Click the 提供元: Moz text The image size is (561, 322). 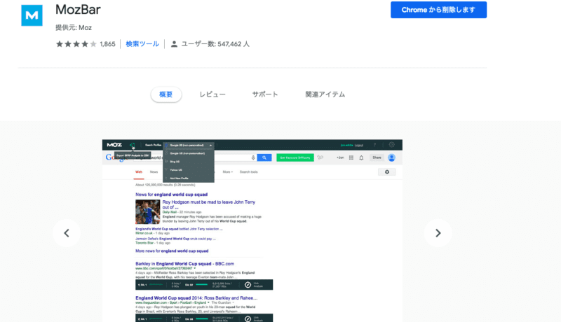(x=74, y=27)
